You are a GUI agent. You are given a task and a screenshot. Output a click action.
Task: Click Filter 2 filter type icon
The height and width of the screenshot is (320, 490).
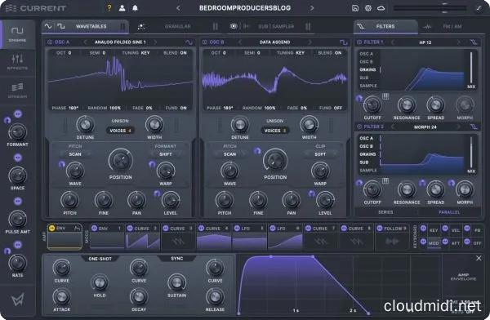coord(474,127)
